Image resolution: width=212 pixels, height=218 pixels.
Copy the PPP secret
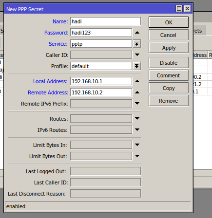[169, 88]
